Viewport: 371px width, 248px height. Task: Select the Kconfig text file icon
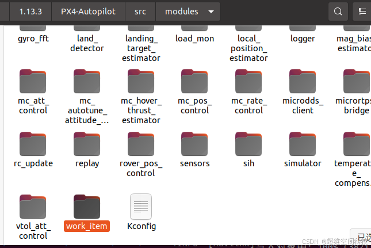point(141,207)
